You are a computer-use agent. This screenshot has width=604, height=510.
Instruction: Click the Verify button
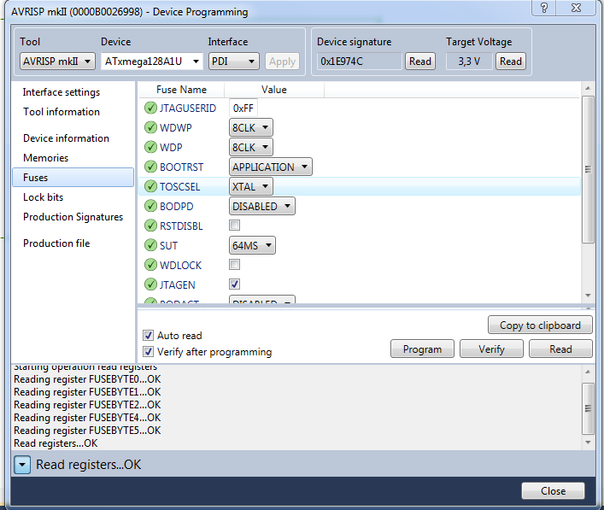click(491, 349)
